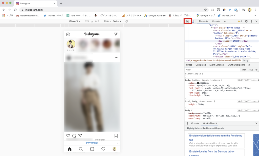
Task: Share the post paper plane icon
Action: [80, 136]
